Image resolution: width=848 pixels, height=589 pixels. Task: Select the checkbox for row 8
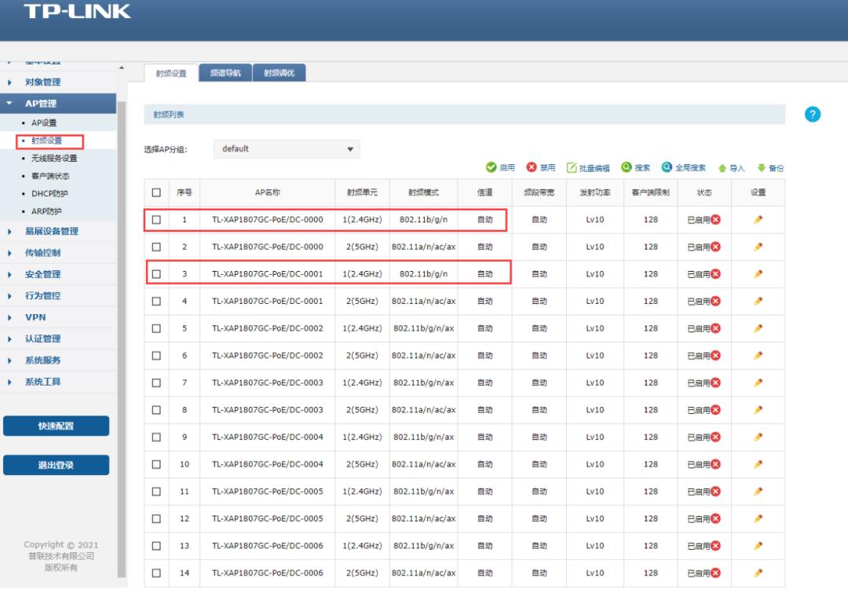coord(156,410)
